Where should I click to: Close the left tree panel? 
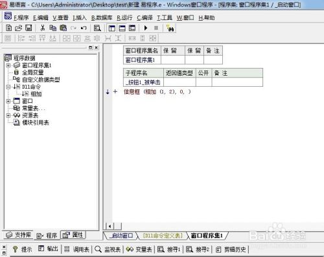pyautogui.click(x=97, y=47)
